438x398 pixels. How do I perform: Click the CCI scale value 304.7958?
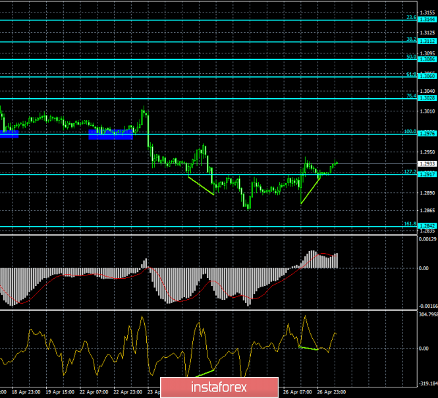(x=428, y=315)
